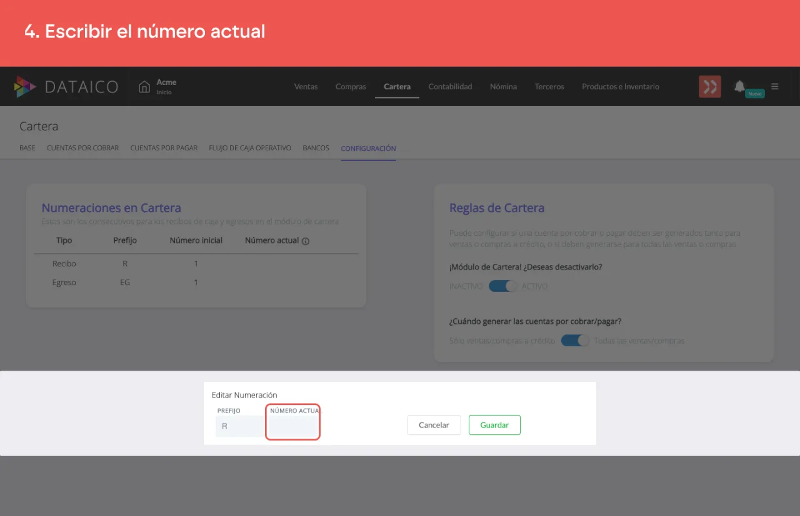Click the Prefijo field showing R
800x516 pixels.
click(239, 427)
